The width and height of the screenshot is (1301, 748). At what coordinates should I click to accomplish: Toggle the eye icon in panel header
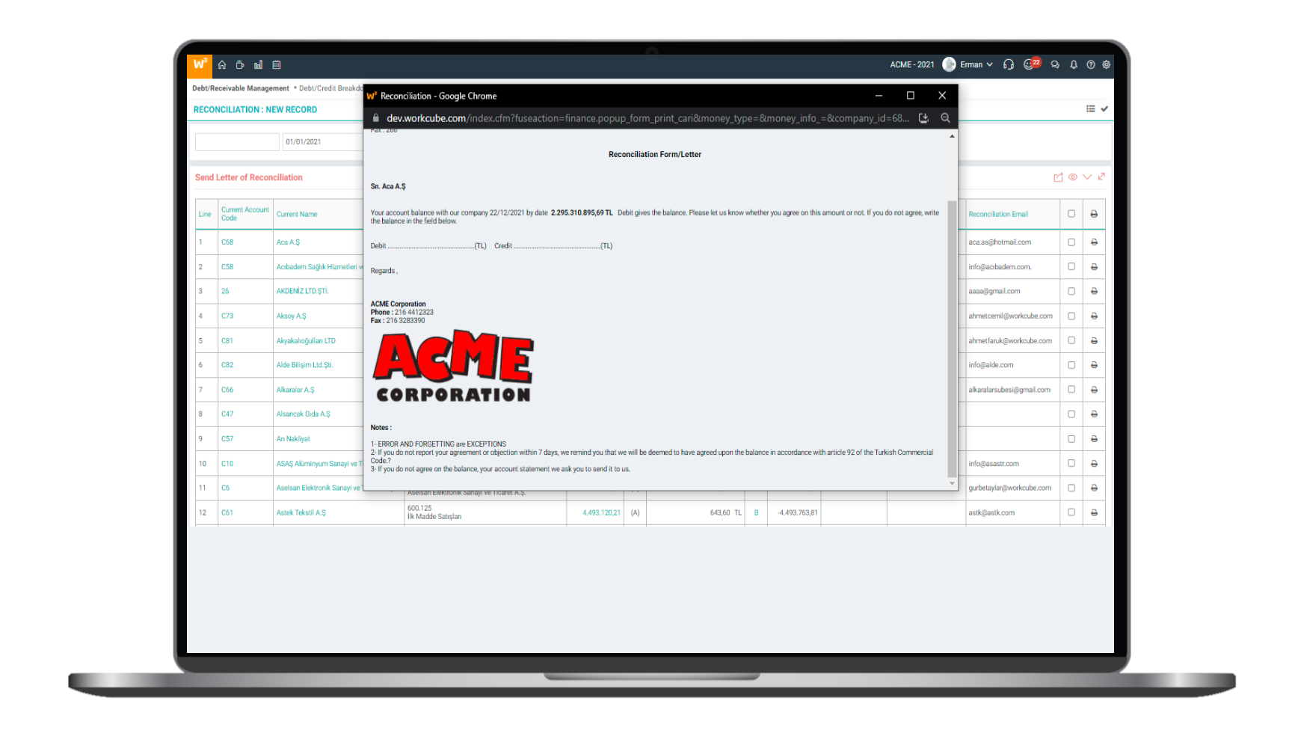pos(1073,177)
